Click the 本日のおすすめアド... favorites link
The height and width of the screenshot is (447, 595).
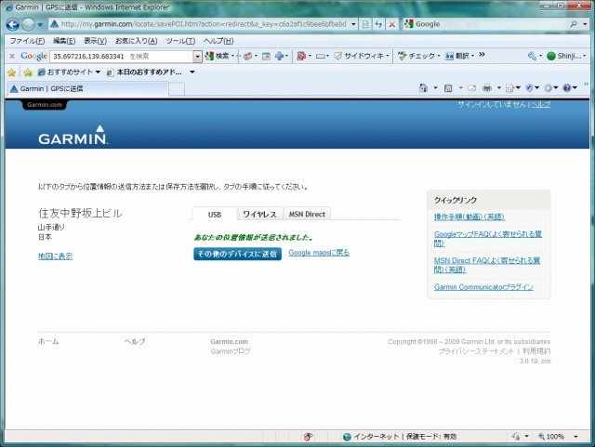[x=144, y=72]
